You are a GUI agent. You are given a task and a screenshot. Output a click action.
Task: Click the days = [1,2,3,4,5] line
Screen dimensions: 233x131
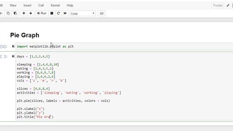(x=33, y=57)
